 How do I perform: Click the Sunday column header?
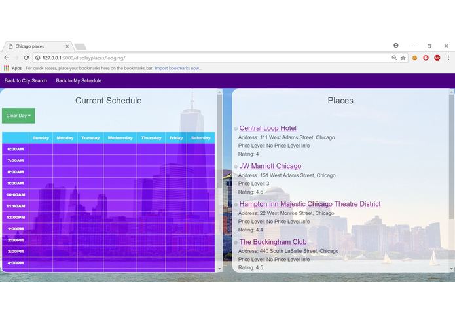(41, 138)
